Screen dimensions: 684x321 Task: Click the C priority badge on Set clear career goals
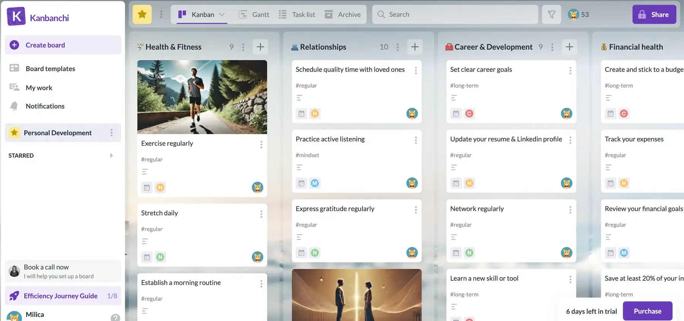pyautogui.click(x=469, y=113)
